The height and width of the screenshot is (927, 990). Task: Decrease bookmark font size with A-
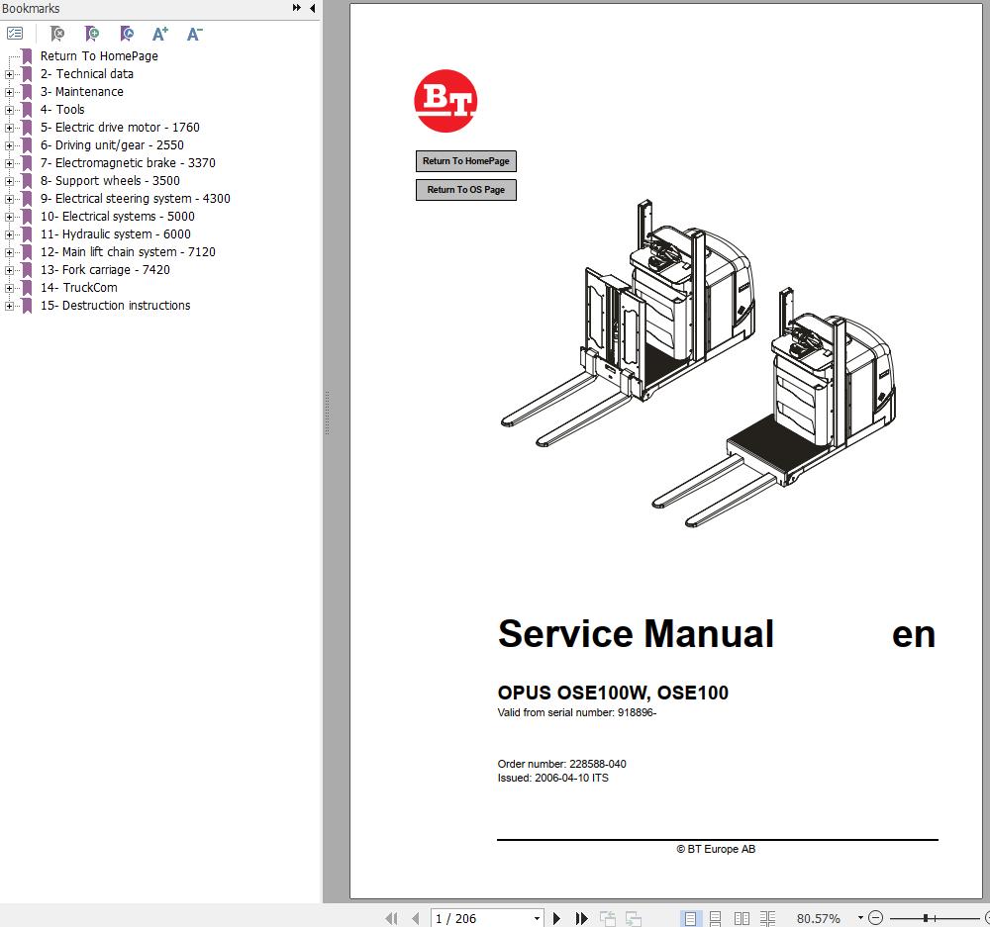tap(194, 34)
